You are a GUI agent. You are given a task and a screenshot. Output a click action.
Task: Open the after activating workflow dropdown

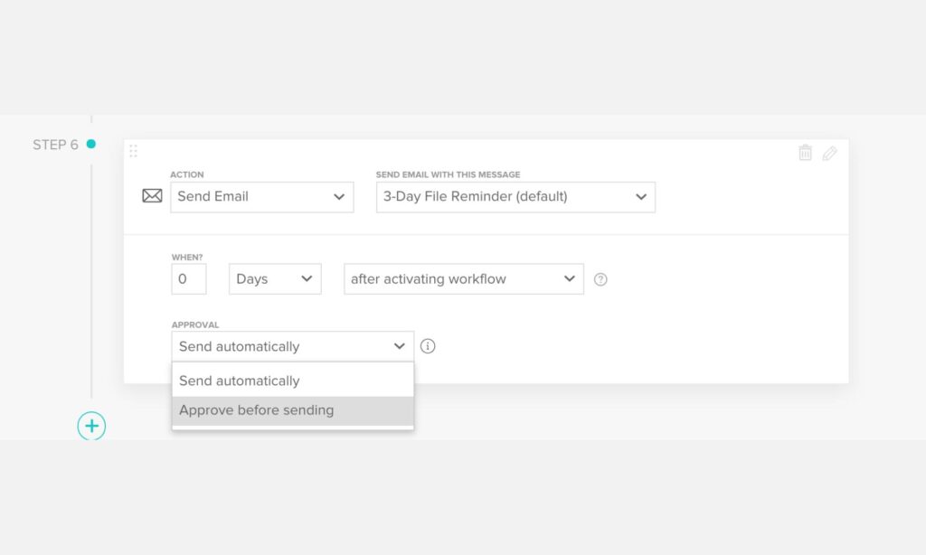pos(464,278)
